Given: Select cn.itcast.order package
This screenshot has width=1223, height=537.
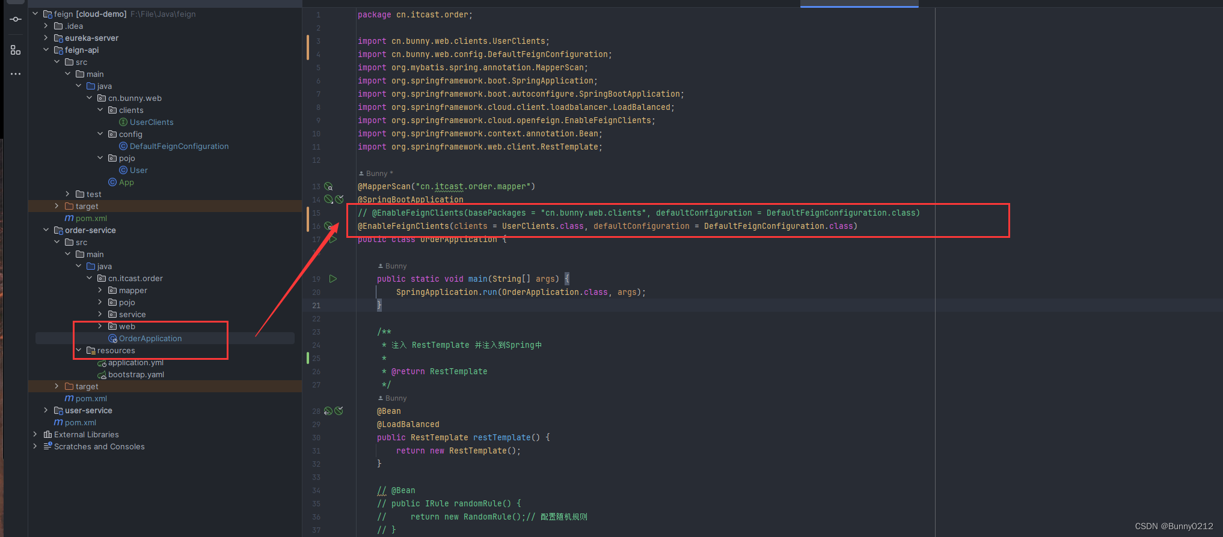Looking at the screenshot, I should [x=135, y=278].
